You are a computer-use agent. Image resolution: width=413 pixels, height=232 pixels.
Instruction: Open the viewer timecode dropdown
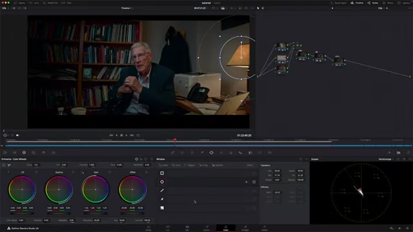tap(201, 8)
